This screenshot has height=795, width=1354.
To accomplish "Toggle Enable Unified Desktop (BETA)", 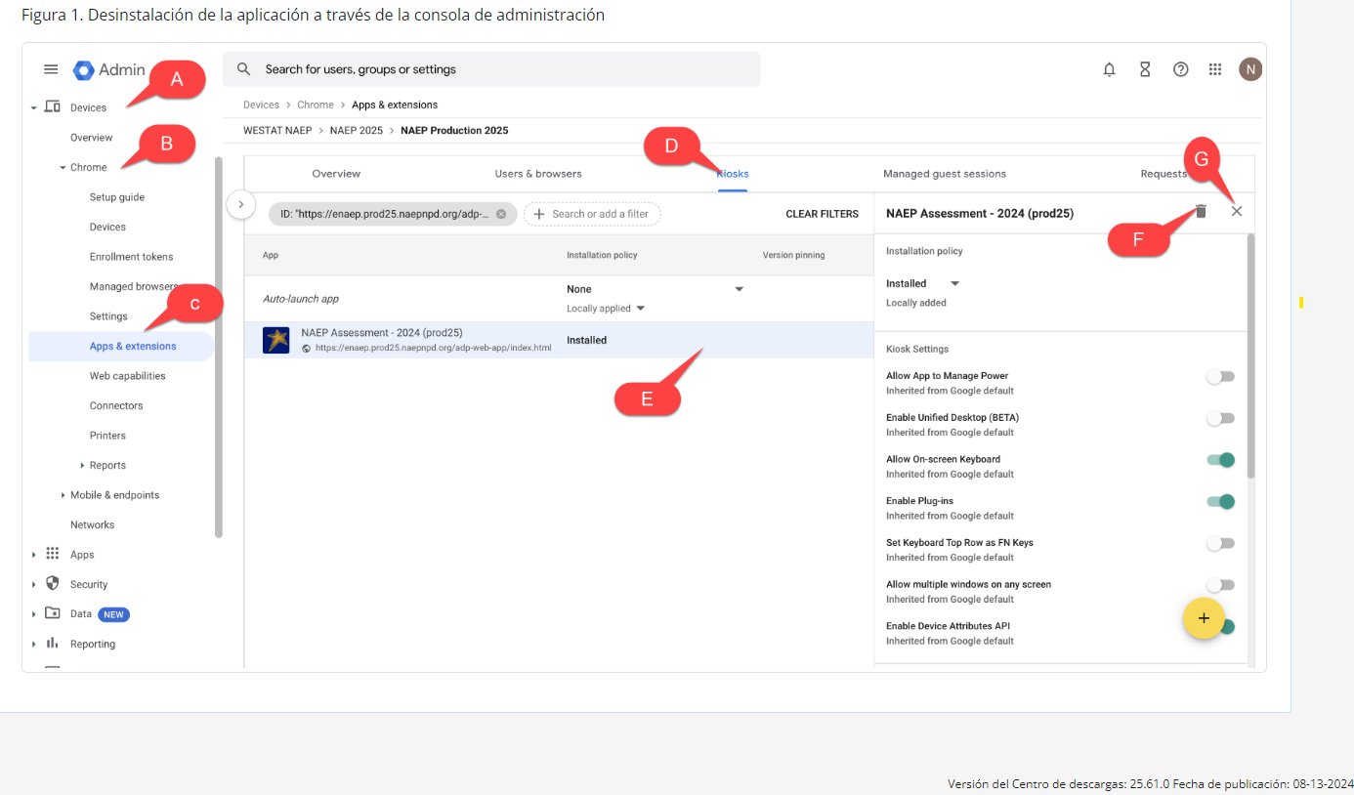I will pyautogui.click(x=1220, y=418).
